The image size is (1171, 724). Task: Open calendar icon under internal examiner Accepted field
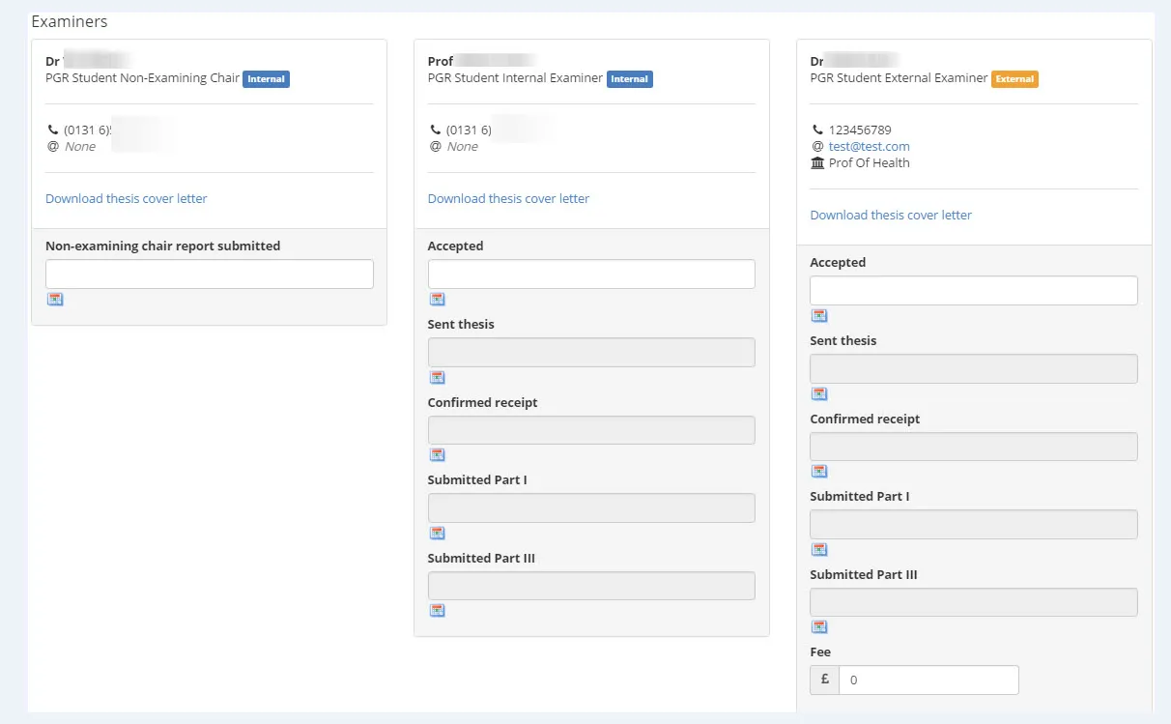click(437, 300)
